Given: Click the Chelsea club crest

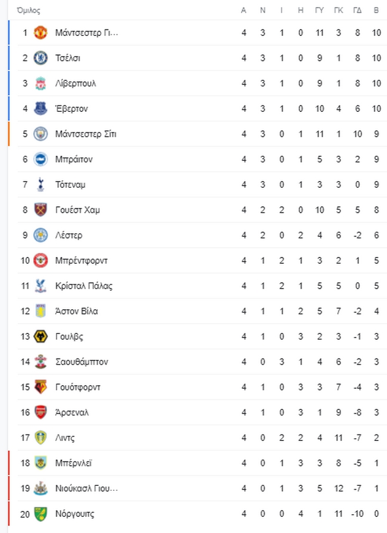Looking at the screenshot, I should pos(40,58).
